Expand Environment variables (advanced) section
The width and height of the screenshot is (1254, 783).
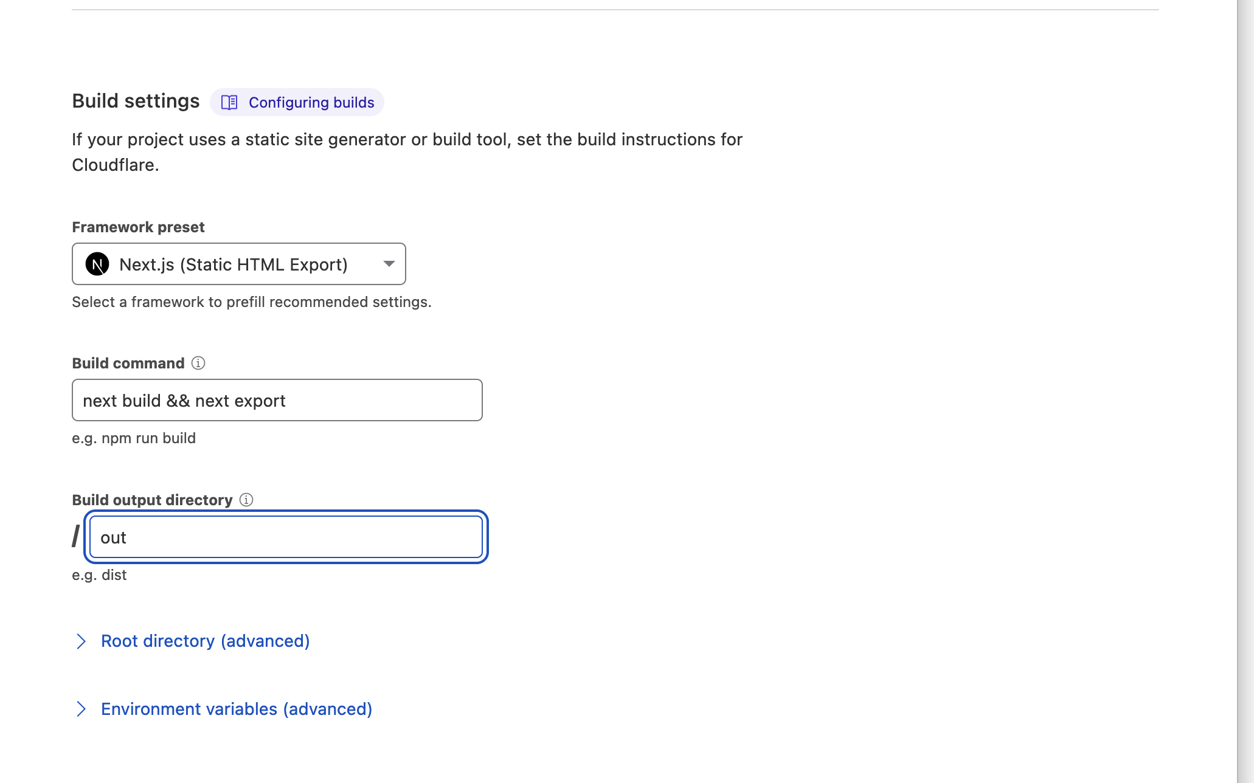tap(236, 709)
